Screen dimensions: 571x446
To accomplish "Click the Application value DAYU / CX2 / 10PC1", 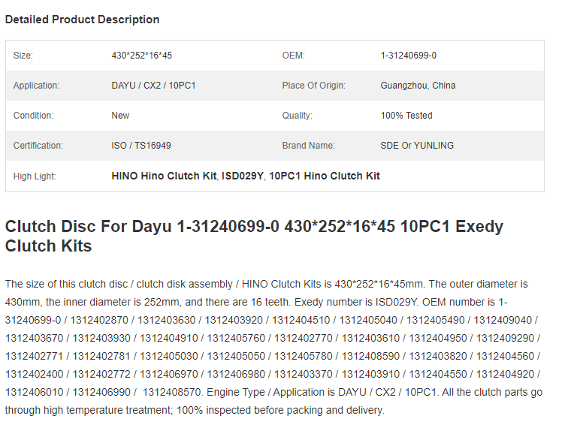I will coord(153,86).
